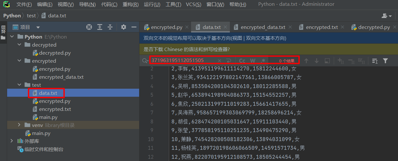Close the encrypted_data.txt tab
The height and width of the screenshot is (161, 398).
pyautogui.click(x=290, y=27)
